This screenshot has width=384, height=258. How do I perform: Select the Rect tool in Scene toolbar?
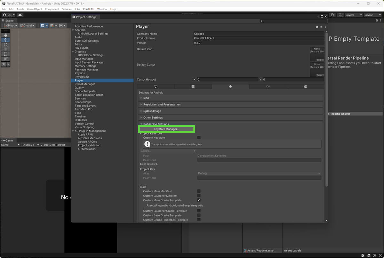[x=5, y=54]
